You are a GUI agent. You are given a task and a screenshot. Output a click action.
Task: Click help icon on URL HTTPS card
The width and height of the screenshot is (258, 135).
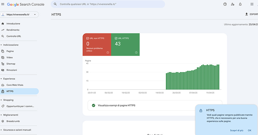(136, 52)
